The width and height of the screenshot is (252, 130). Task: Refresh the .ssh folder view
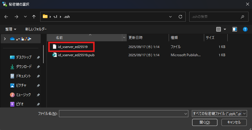point(180,17)
